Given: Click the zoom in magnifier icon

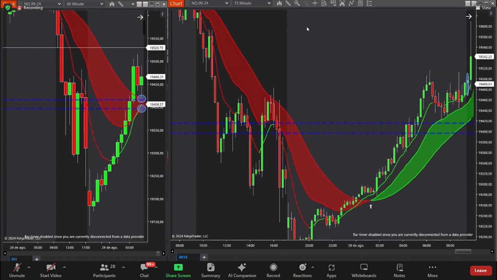Looking at the screenshot, I should click(297, 3).
